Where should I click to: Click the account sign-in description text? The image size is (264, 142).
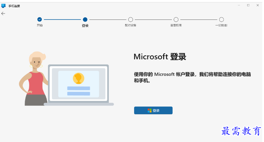[192, 77]
